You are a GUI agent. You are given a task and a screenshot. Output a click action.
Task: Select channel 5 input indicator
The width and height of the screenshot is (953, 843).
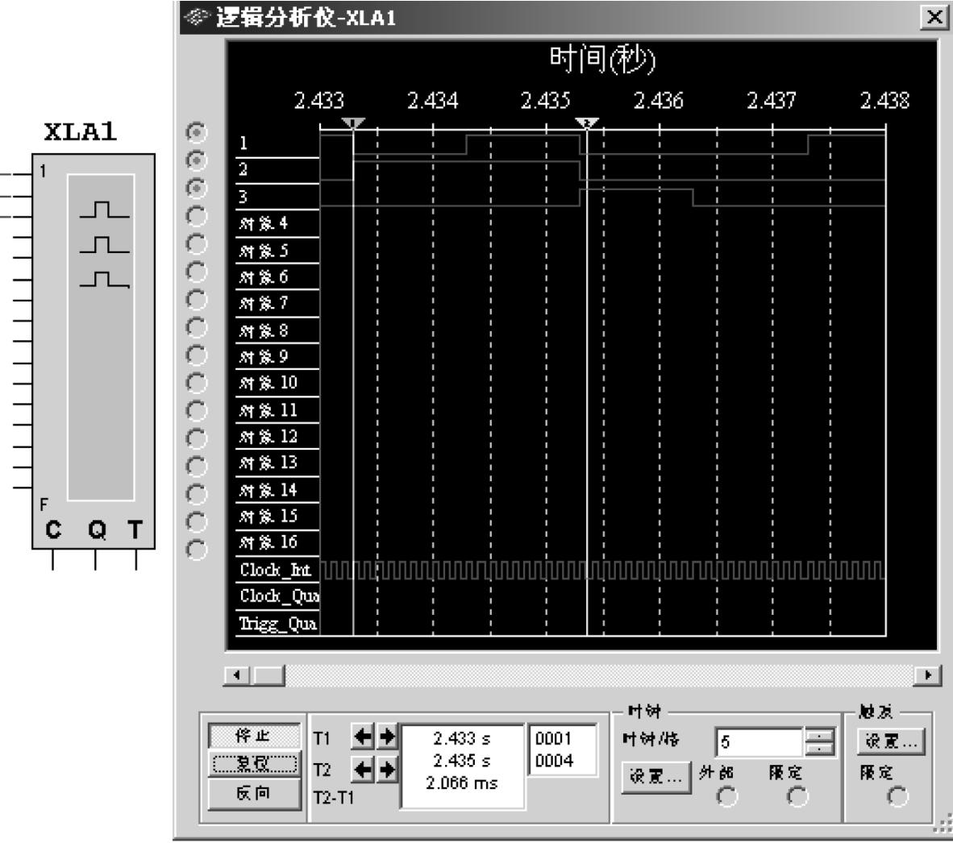click(196, 243)
